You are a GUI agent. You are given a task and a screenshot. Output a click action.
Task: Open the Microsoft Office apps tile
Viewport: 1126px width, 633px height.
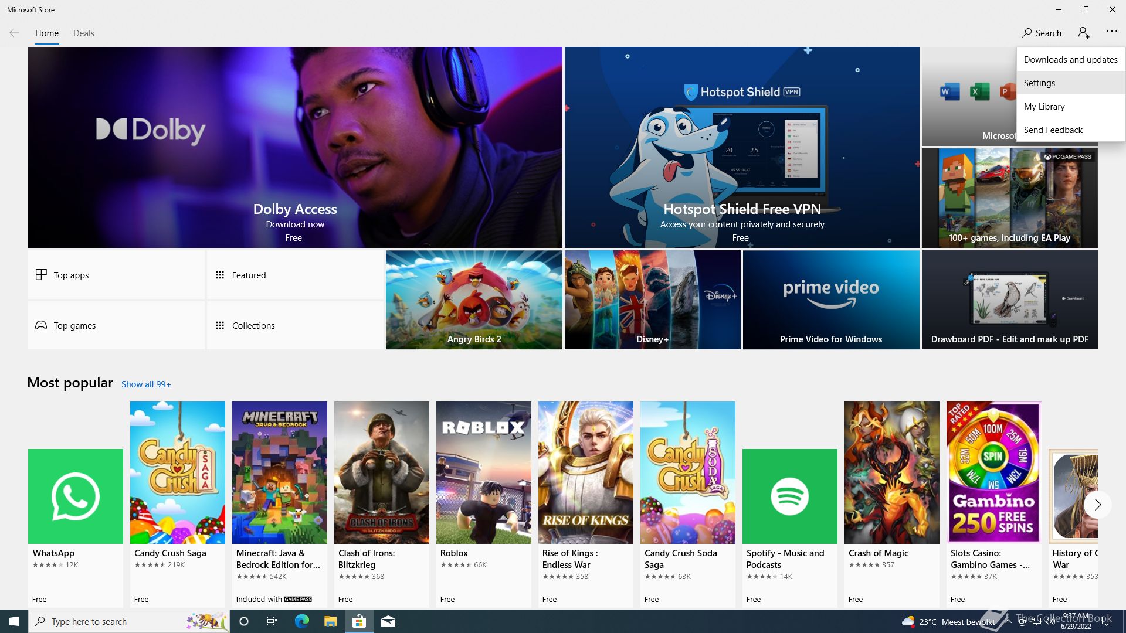pyautogui.click(x=969, y=97)
